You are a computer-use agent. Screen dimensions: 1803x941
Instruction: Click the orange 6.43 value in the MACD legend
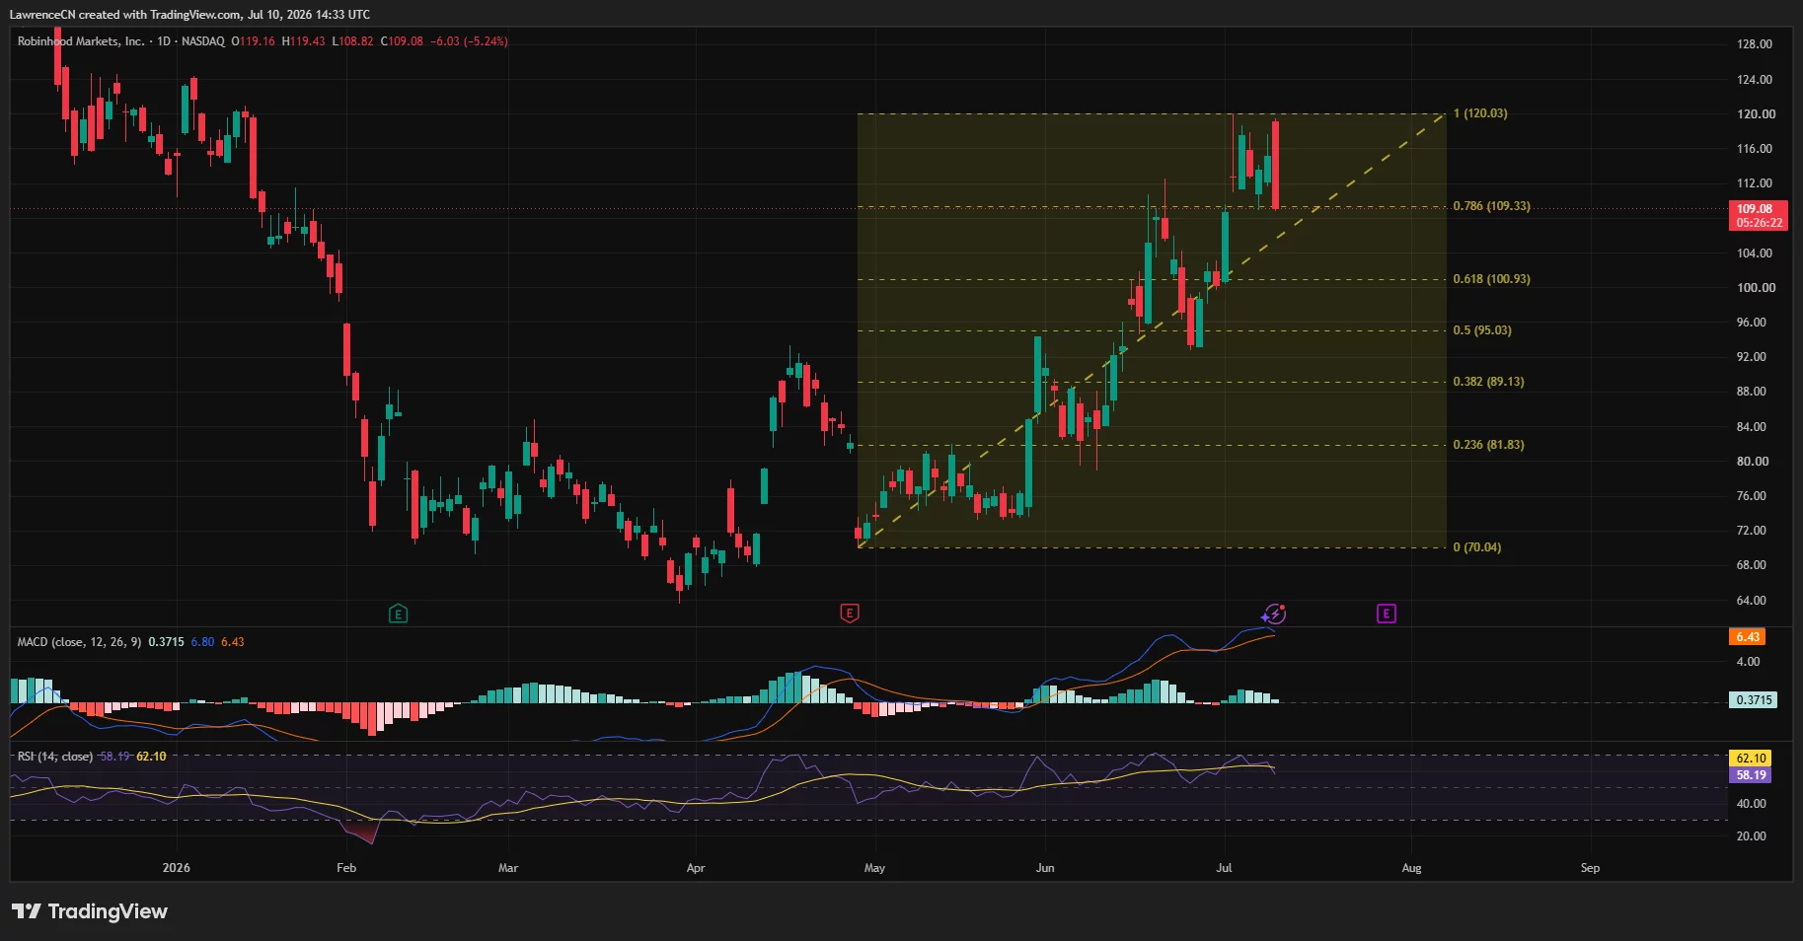click(232, 642)
